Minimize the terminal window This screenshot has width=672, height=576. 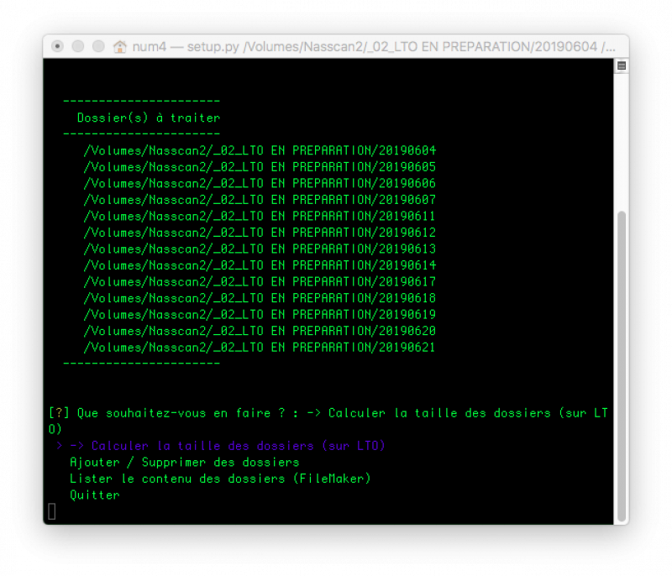click(78, 46)
